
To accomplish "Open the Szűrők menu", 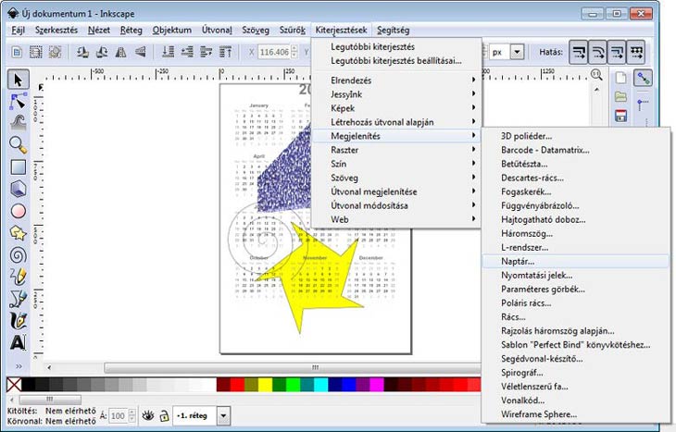I will [293, 30].
